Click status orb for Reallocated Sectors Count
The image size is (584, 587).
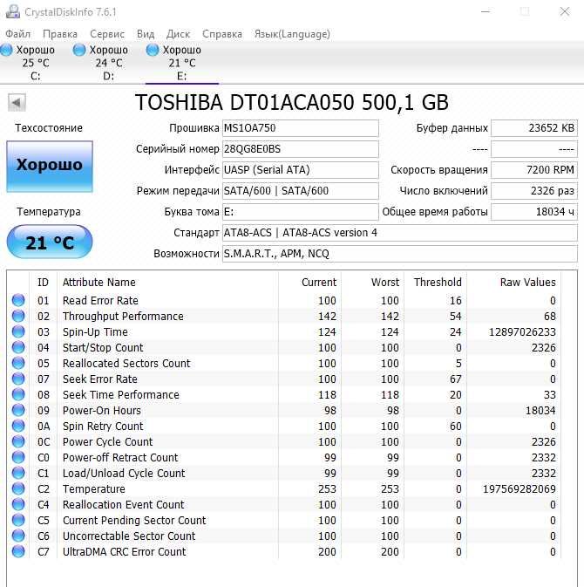click(x=18, y=363)
